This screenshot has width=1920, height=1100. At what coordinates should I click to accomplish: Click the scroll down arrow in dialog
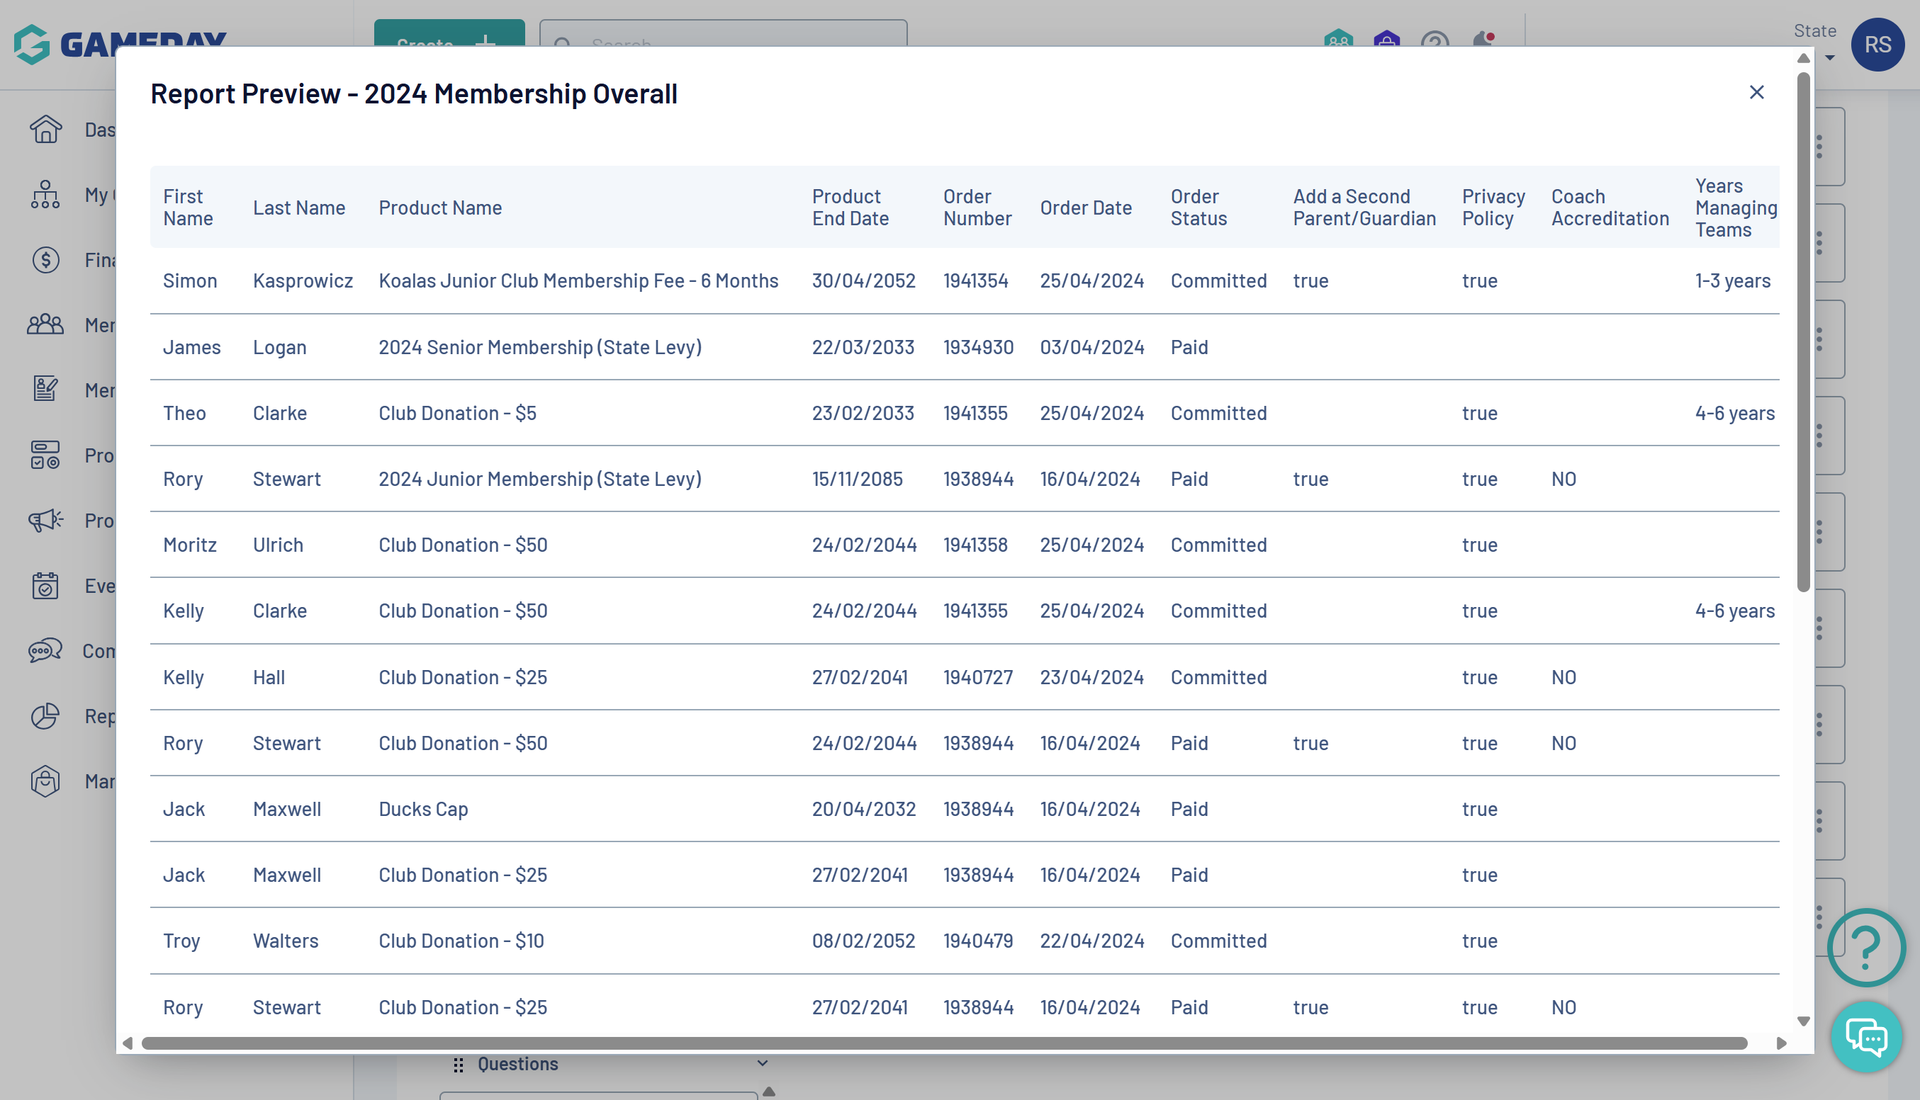point(1804,1021)
